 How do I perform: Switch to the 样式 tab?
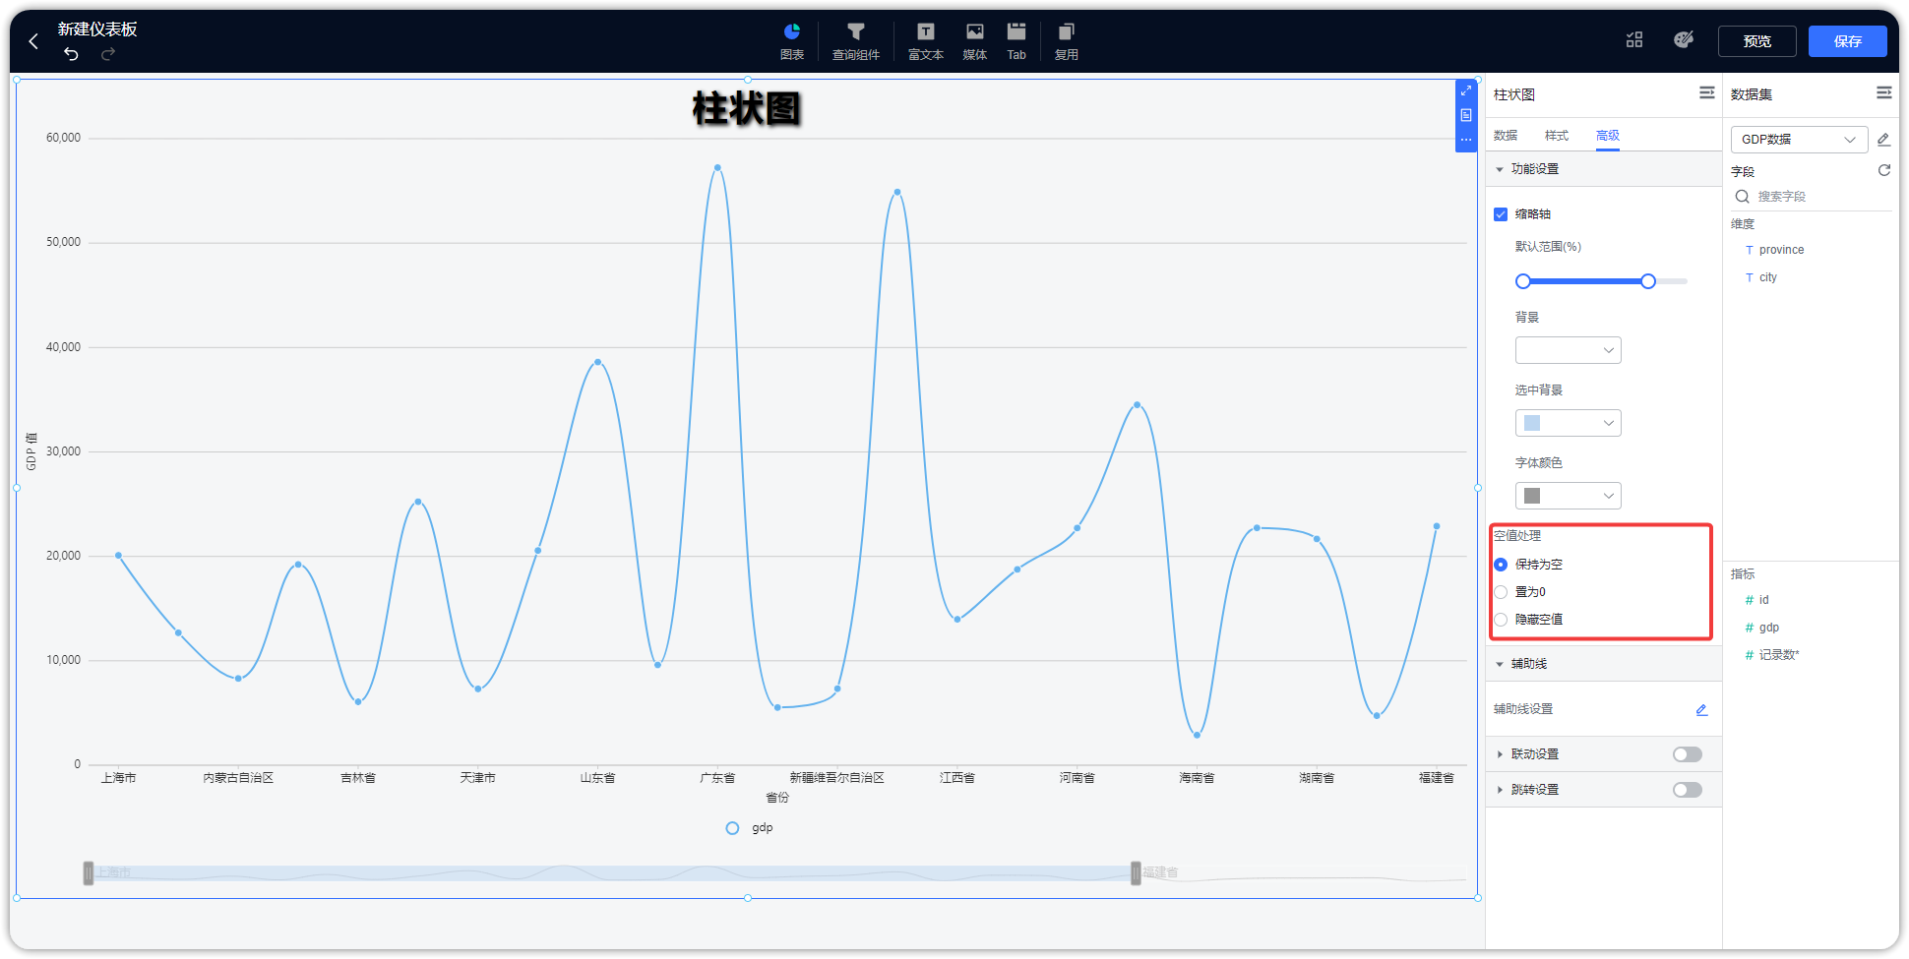1557,136
